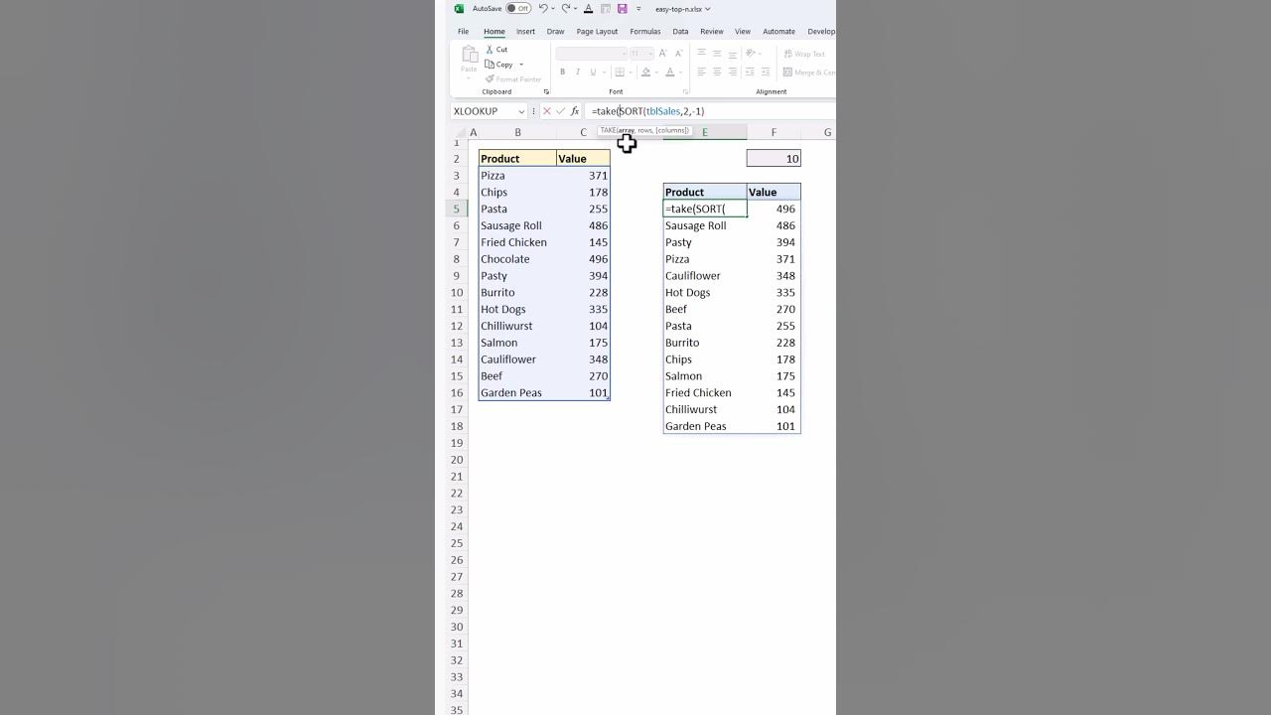Click the Borders icon

click(619, 72)
